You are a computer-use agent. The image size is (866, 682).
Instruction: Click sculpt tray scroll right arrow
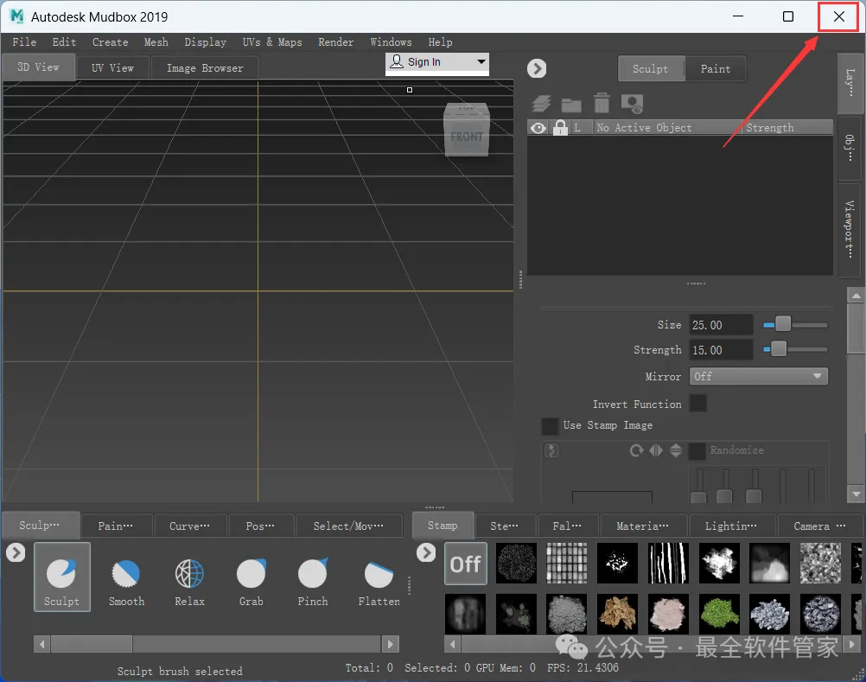(390, 644)
